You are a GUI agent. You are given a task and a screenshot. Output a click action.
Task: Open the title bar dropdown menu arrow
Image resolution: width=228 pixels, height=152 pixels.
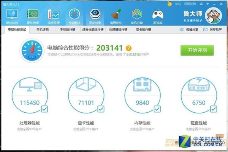point(207,4)
